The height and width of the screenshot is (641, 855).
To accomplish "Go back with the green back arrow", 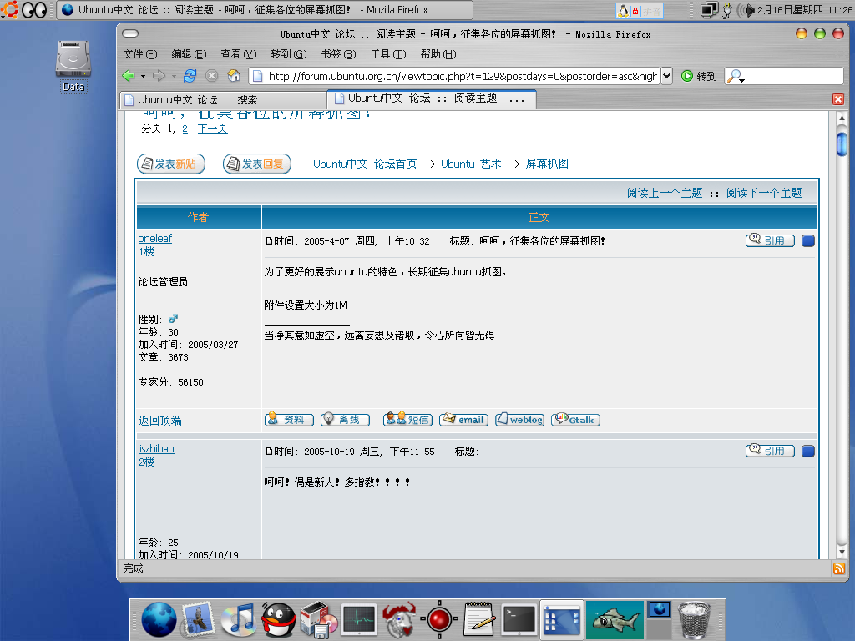I will [x=129, y=76].
